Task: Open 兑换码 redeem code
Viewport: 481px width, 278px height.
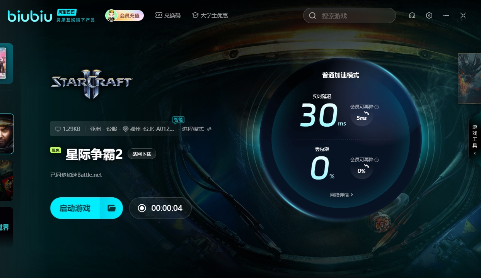Action: tap(168, 15)
